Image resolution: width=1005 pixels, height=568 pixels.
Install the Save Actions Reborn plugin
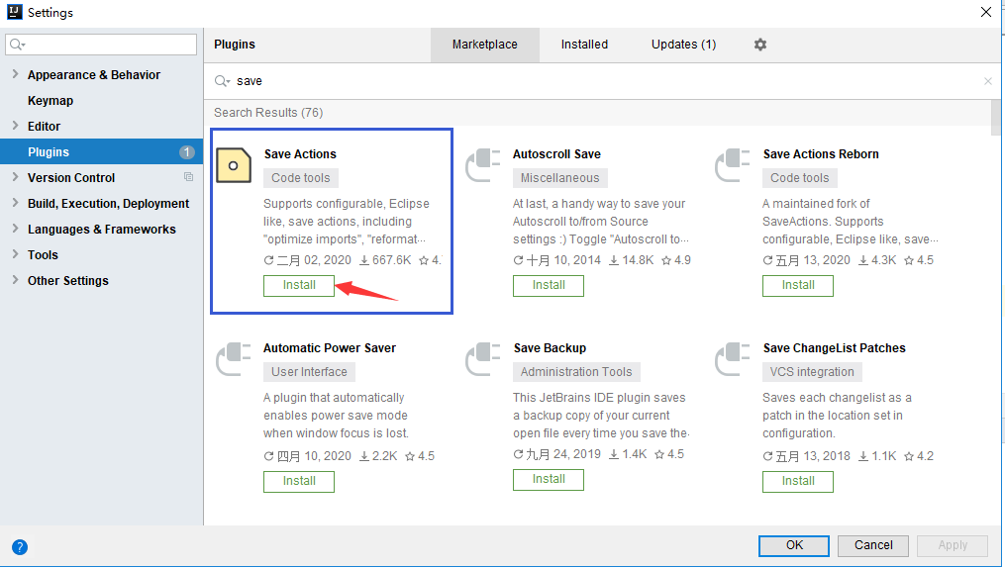click(x=797, y=286)
